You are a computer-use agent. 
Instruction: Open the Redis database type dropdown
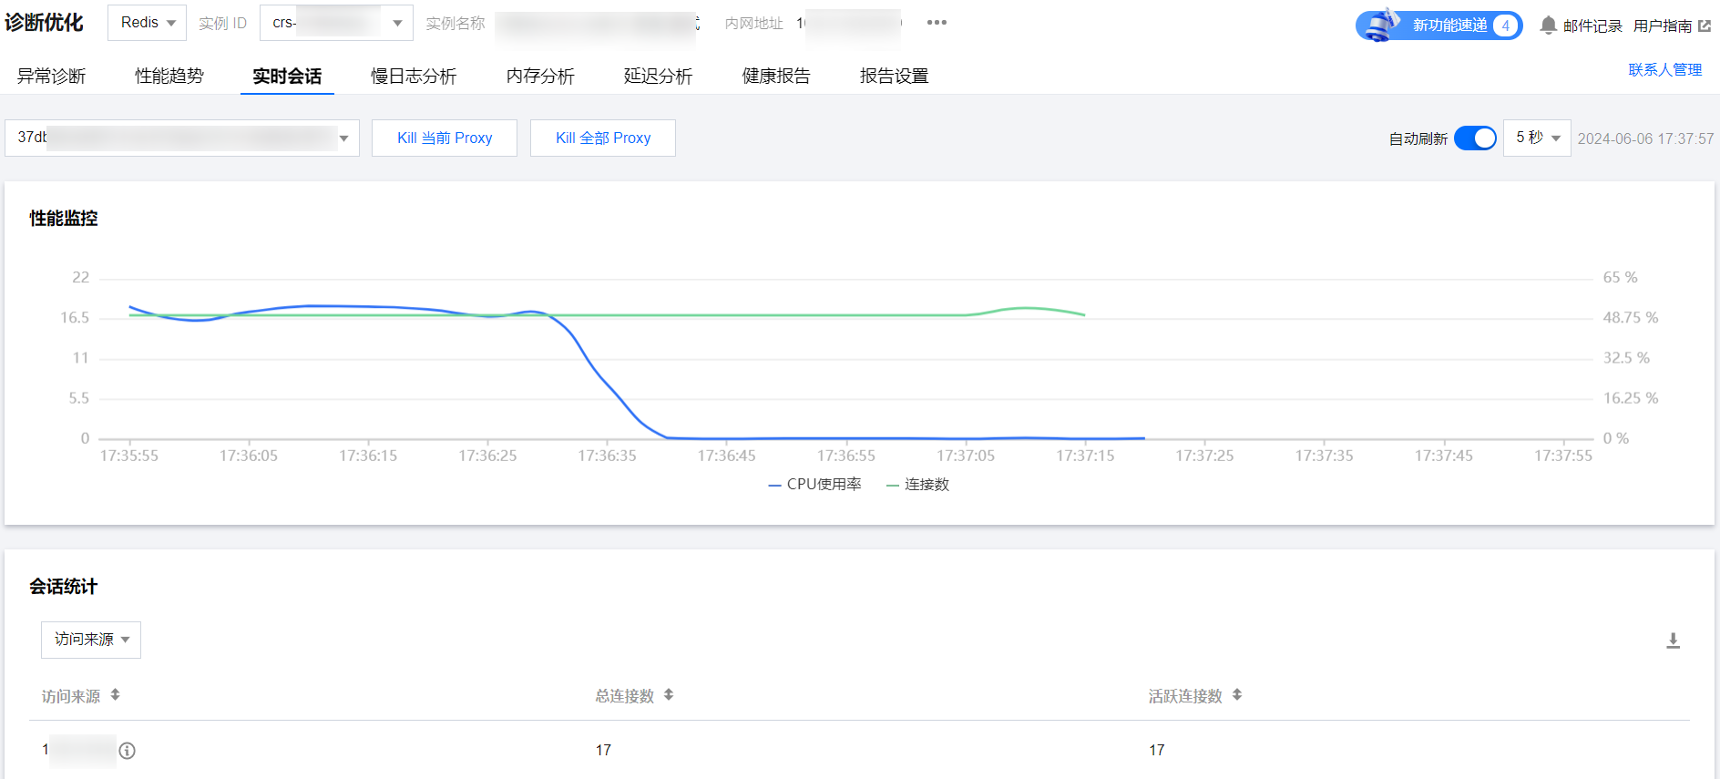pyautogui.click(x=147, y=23)
